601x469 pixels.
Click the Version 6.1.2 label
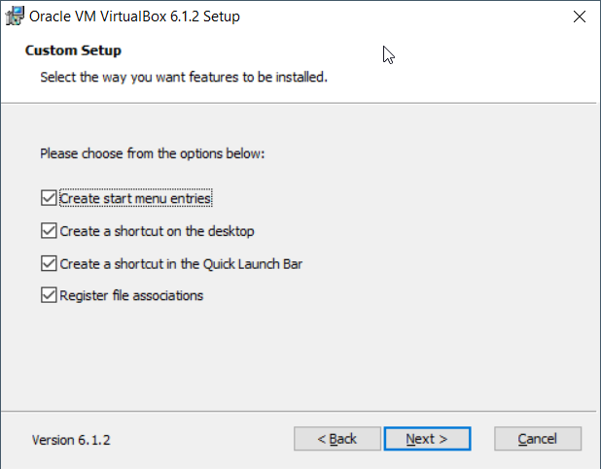[x=71, y=440]
